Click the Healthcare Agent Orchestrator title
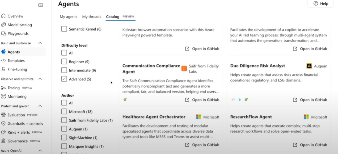The image size is (338, 154). (x=154, y=117)
